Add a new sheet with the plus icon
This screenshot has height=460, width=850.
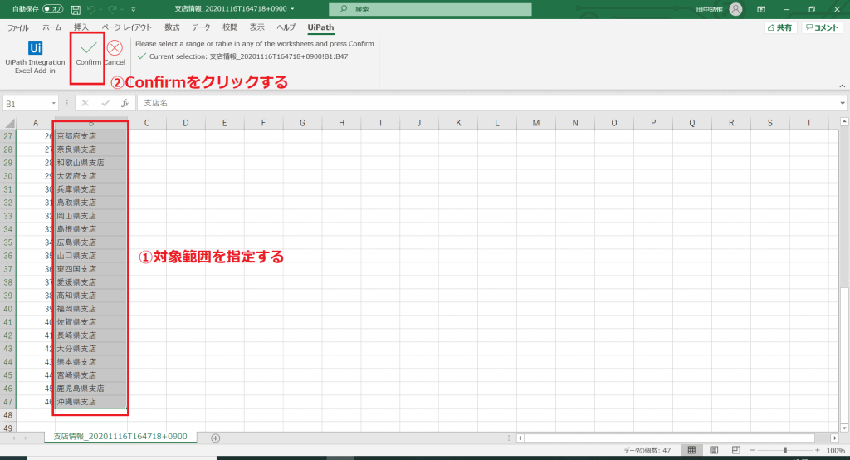click(x=216, y=438)
